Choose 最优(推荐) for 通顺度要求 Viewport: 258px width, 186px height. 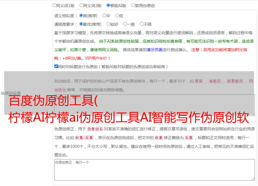(x=81, y=24)
